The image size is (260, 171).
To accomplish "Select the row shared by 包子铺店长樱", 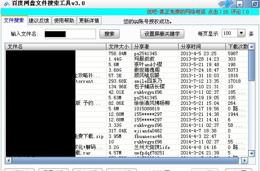I will pyautogui.click(x=127, y=87).
